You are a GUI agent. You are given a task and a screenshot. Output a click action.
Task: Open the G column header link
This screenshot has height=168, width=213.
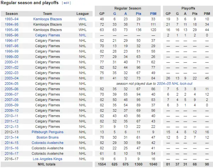115,14
